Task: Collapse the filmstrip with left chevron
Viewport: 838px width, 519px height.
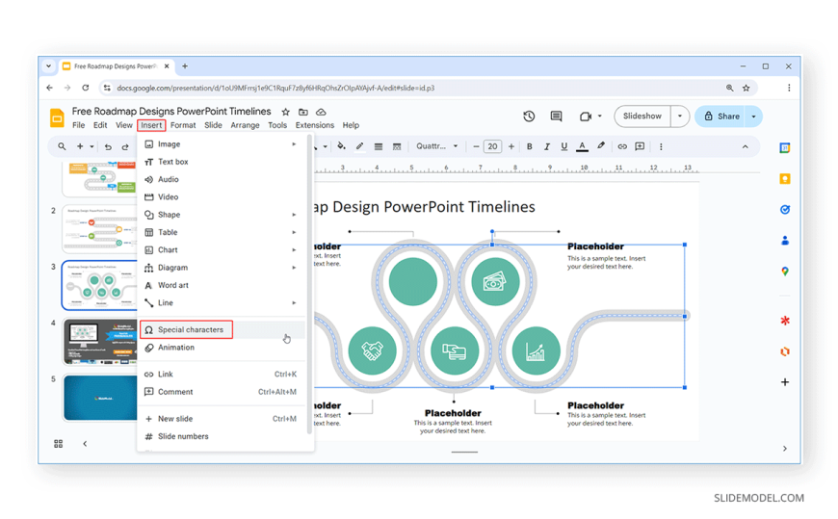Action: [85, 444]
